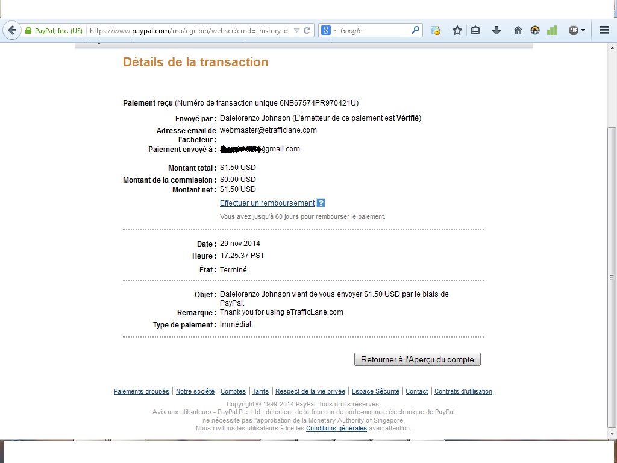Click the Détails de la transaction heading

coord(196,62)
